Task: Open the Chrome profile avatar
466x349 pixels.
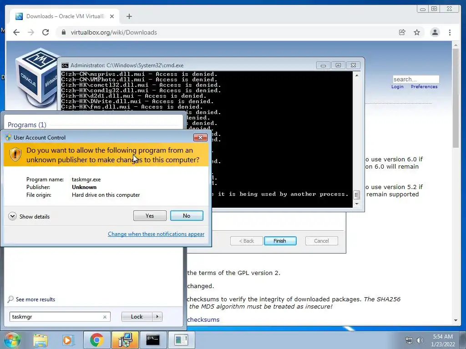Action: 435,32
